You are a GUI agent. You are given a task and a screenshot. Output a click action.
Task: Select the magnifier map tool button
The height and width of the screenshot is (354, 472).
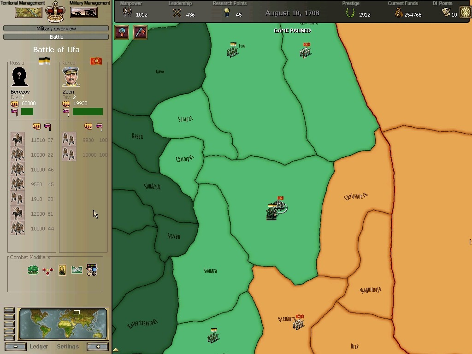tap(122, 32)
